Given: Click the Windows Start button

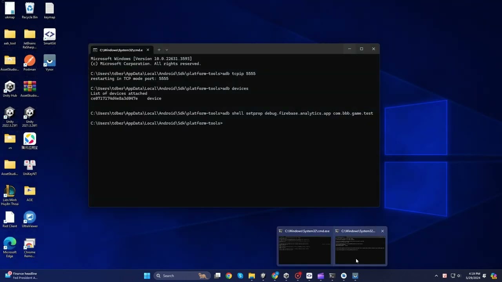Looking at the screenshot, I should click(147, 276).
